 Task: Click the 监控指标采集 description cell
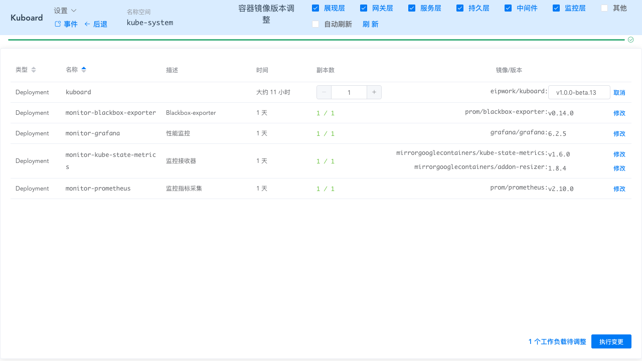[x=184, y=189]
